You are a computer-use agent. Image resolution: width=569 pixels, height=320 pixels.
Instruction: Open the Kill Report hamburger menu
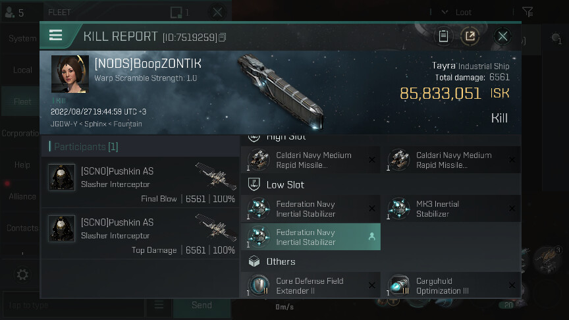tap(56, 36)
